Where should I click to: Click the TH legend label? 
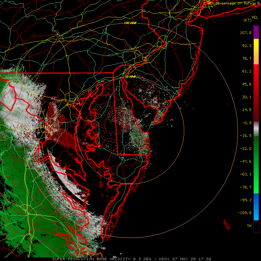click(x=249, y=226)
